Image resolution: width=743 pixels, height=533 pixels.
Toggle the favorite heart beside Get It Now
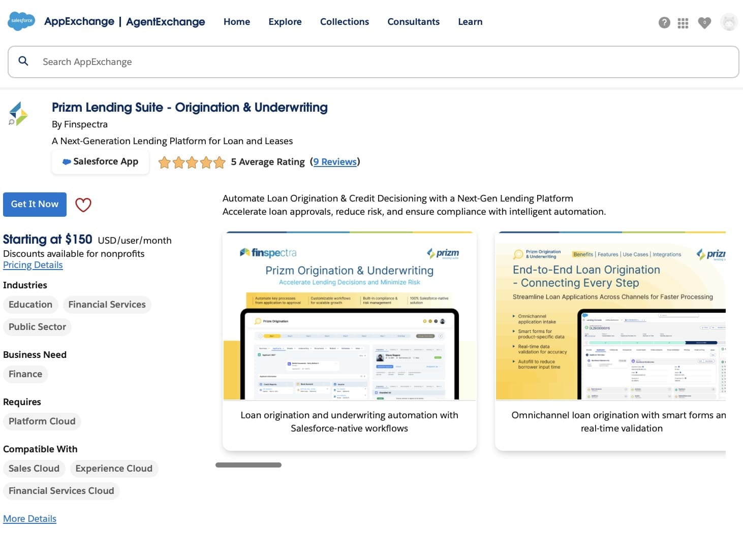coord(83,205)
